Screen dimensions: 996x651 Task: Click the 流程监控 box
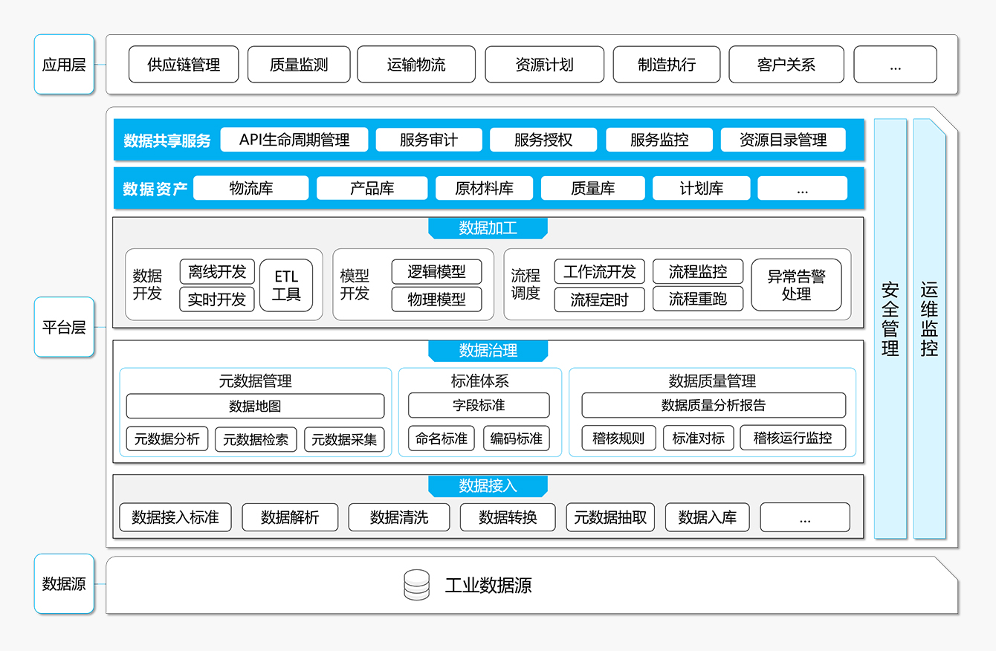697,272
